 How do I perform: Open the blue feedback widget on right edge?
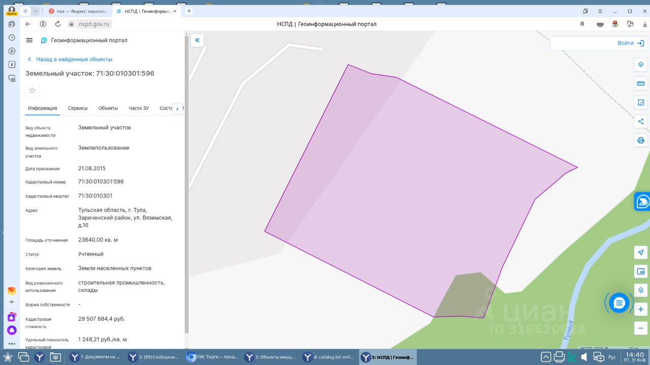pyautogui.click(x=642, y=201)
